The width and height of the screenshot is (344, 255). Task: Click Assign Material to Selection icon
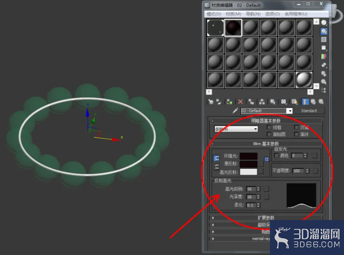coord(229,102)
